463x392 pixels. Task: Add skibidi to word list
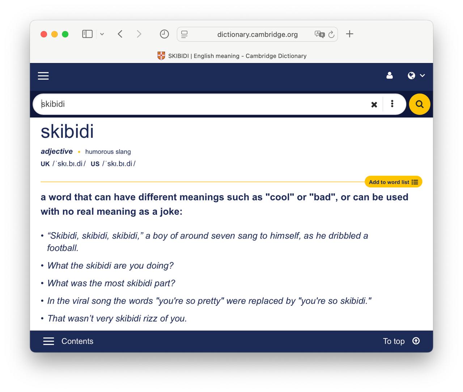coord(393,182)
